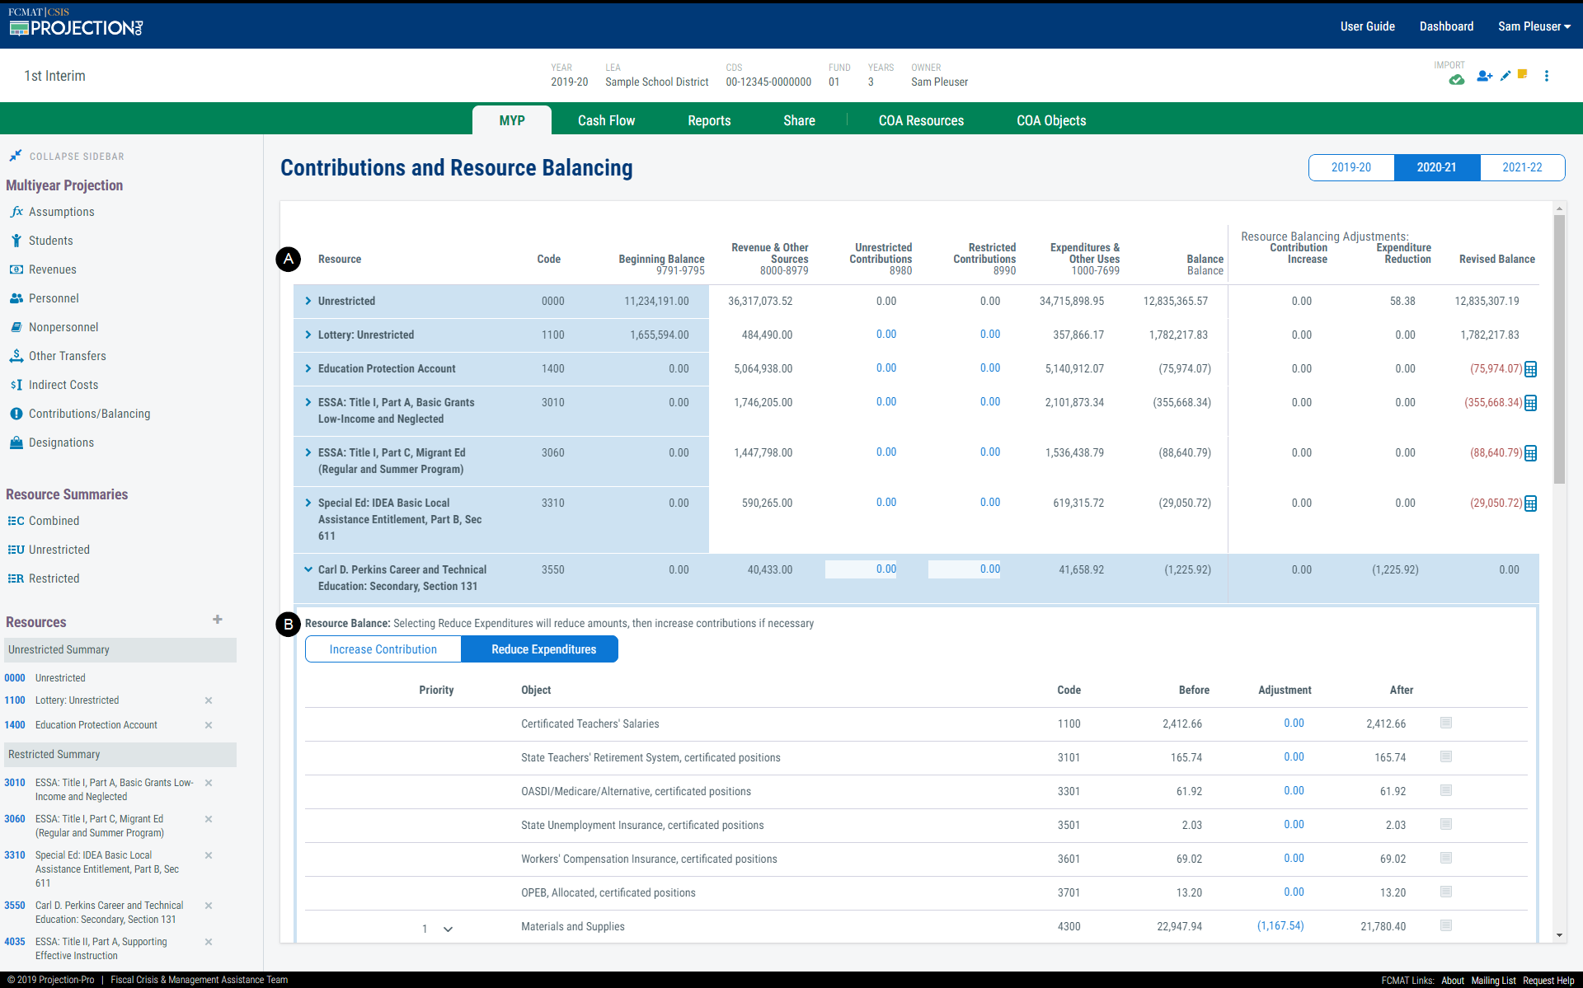Image resolution: width=1583 pixels, height=988 pixels.
Task: Click the pencil edit icon in header
Action: point(1505,76)
